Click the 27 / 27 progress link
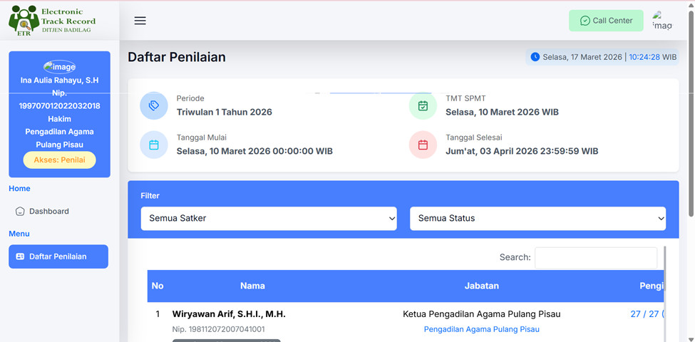Image resolution: width=695 pixels, height=342 pixels. 646,314
